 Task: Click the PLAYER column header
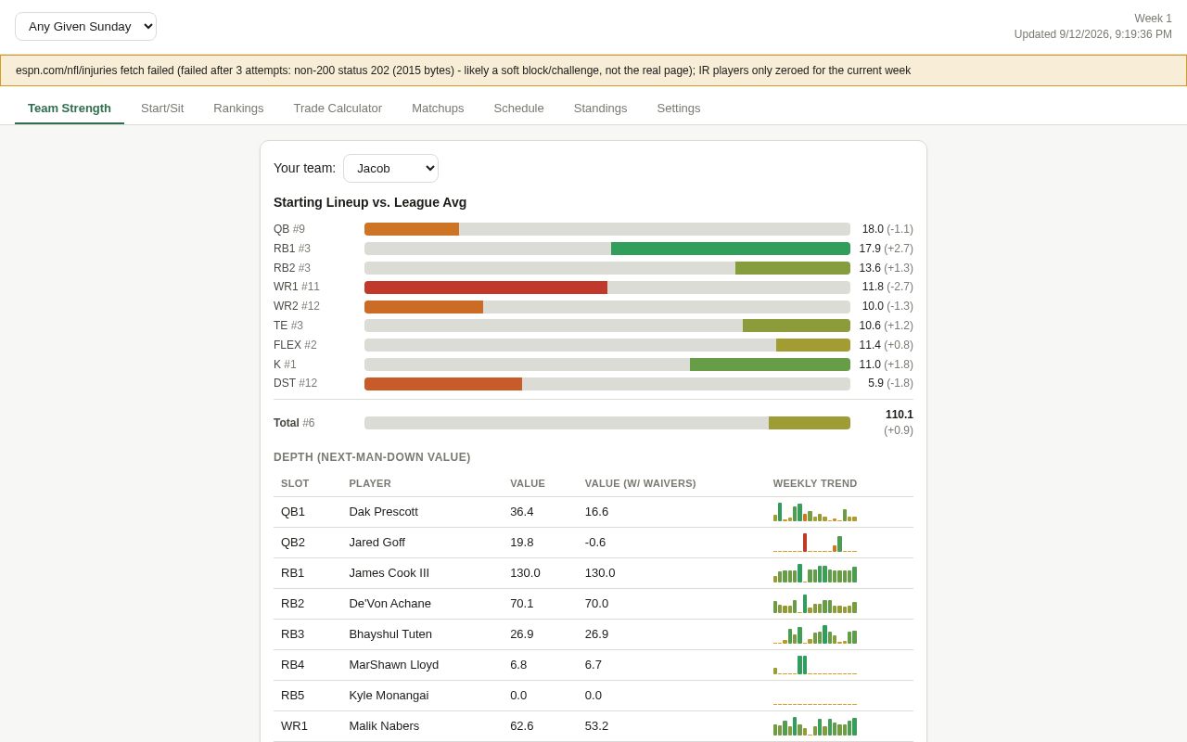370,483
